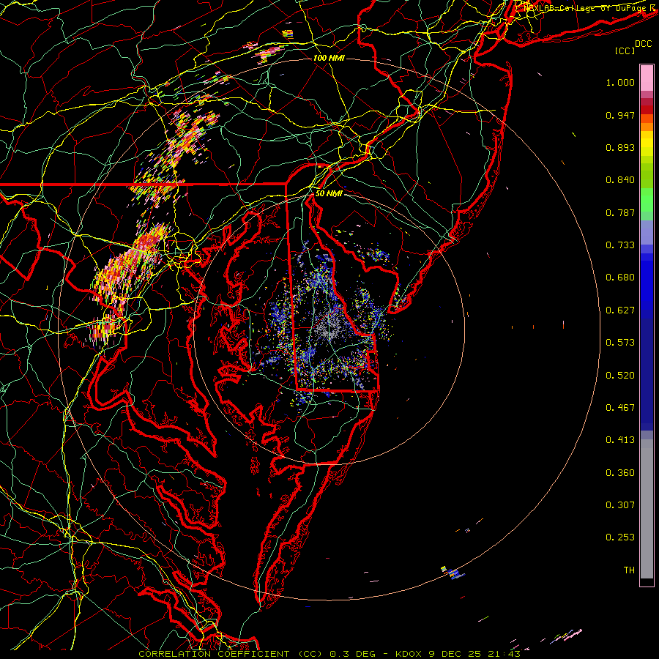Click the 0.253 legend value

(x=620, y=537)
